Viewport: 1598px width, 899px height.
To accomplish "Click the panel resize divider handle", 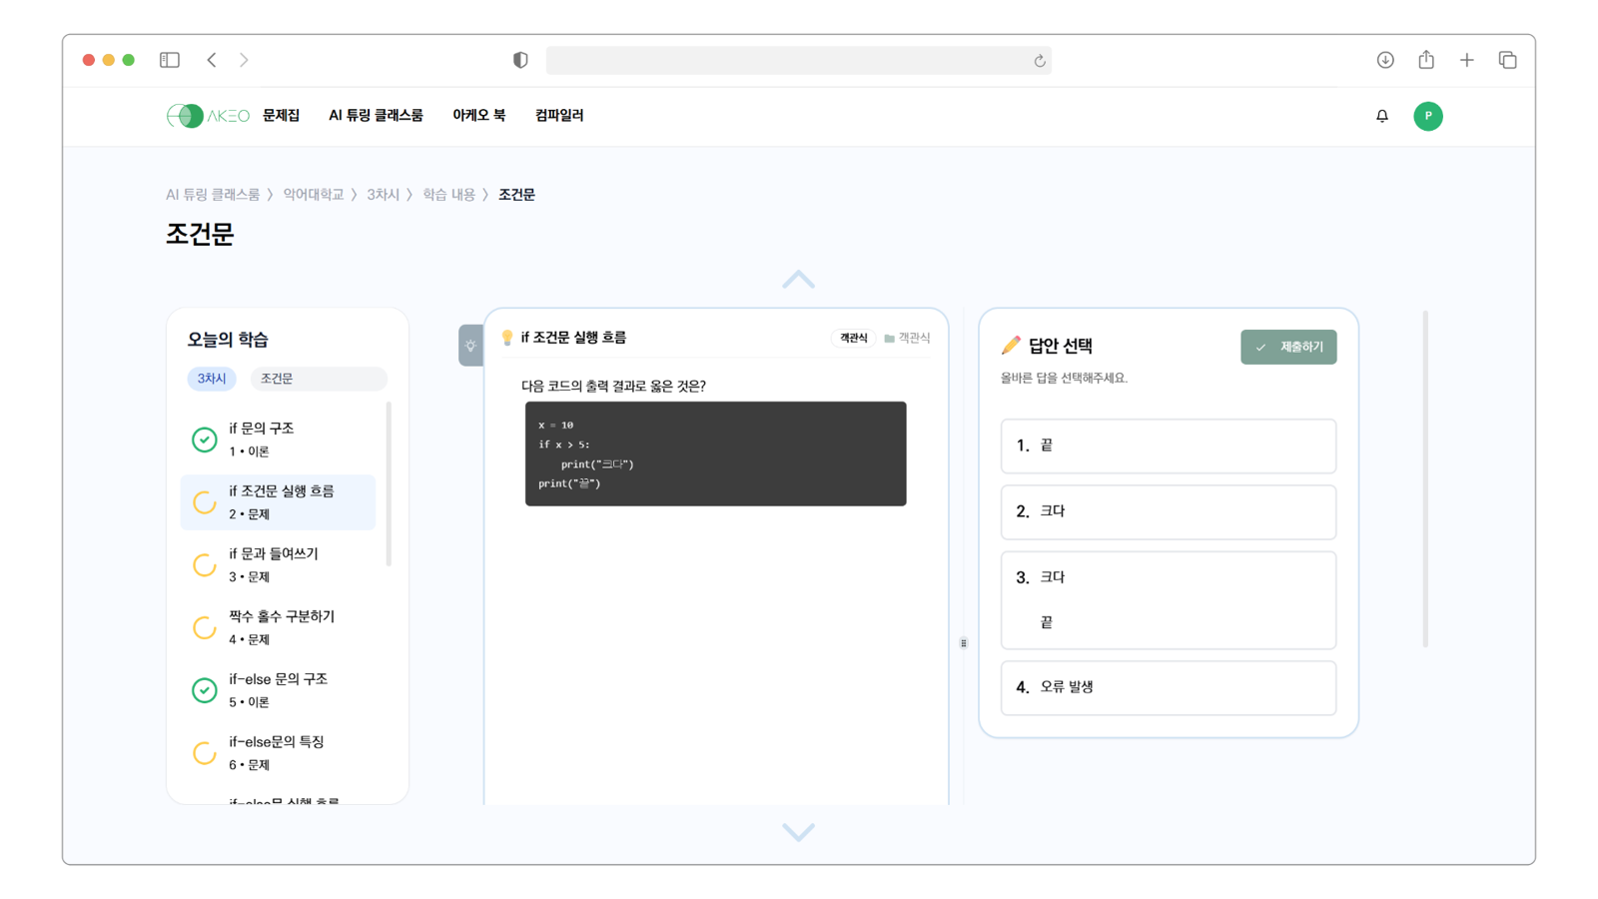I will tap(964, 643).
